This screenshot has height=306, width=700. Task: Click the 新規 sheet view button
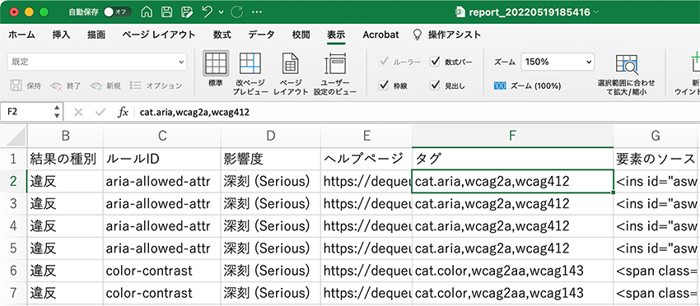105,86
